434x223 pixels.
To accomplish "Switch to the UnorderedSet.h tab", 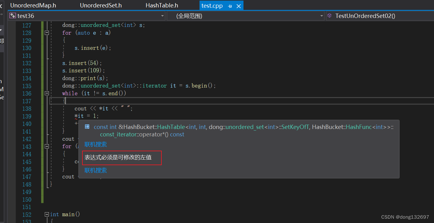I will tap(101, 6).
